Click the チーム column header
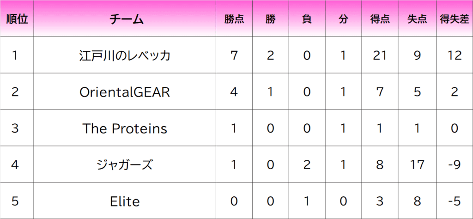 point(125,19)
